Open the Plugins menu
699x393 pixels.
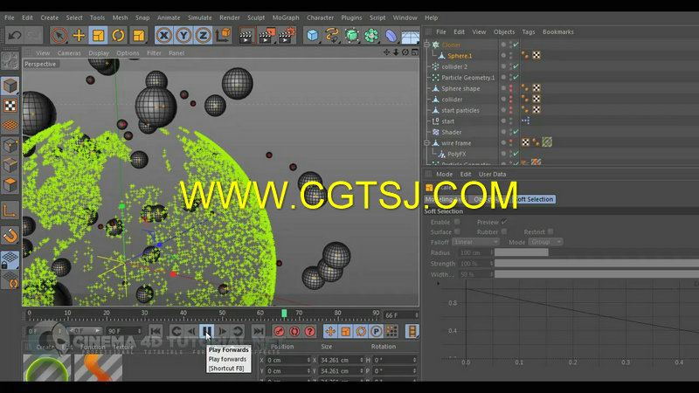351,17
